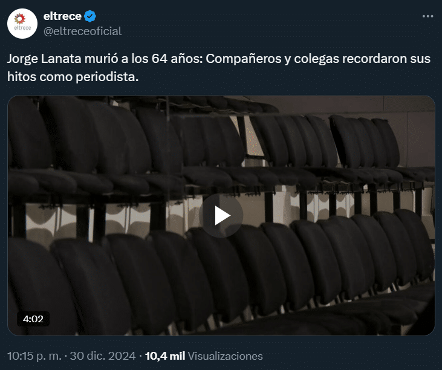Click the small 'eltrece' text in the avatar

[x=22, y=28]
